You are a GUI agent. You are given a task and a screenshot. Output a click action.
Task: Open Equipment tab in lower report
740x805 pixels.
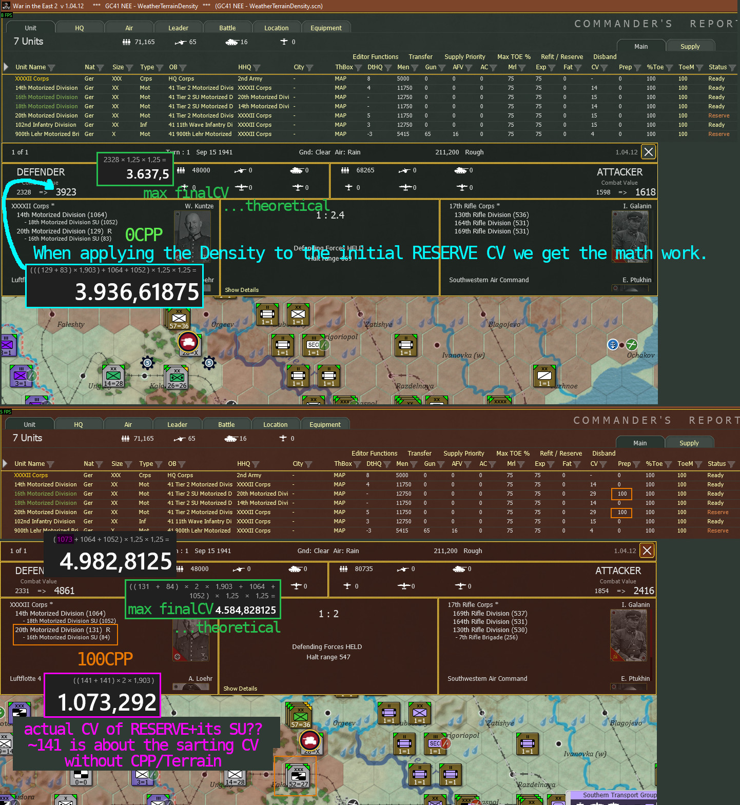click(x=325, y=424)
